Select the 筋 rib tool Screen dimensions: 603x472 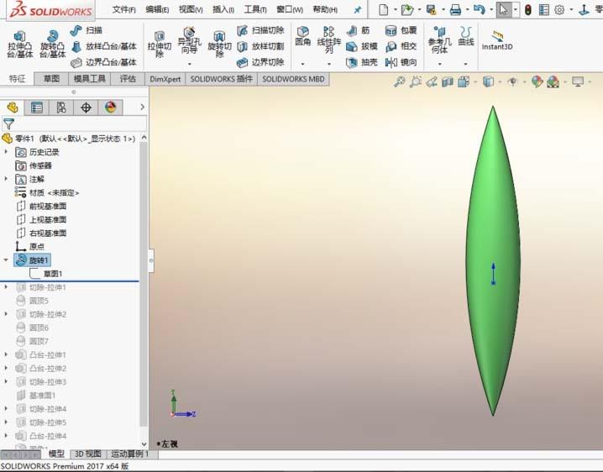point(358,30)
